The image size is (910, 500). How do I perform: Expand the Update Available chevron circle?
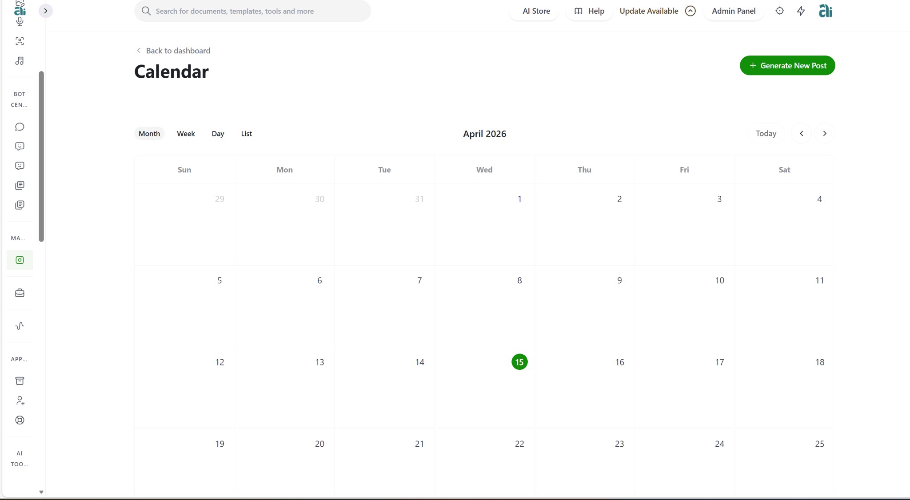(690, 11)
